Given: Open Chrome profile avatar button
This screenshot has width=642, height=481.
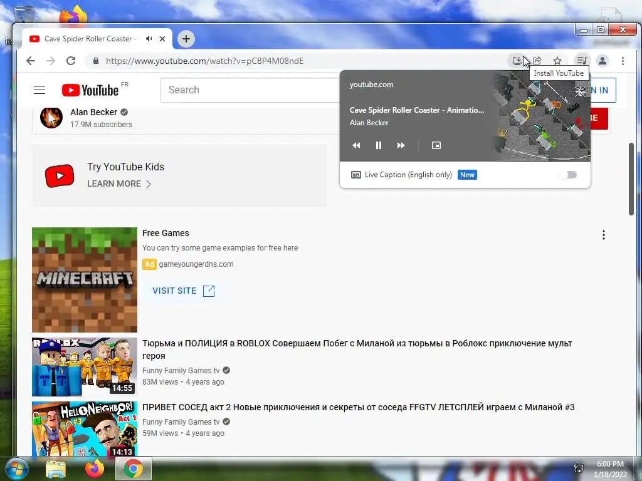Looking at the screenshot, I should pos(603,61).
